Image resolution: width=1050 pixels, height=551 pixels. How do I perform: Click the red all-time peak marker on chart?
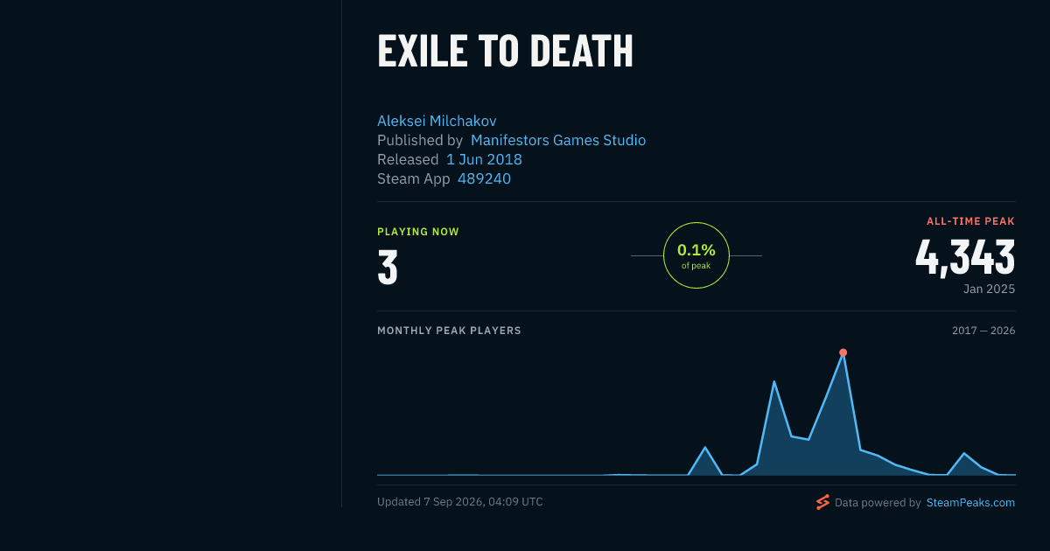(x=843, y=352)
